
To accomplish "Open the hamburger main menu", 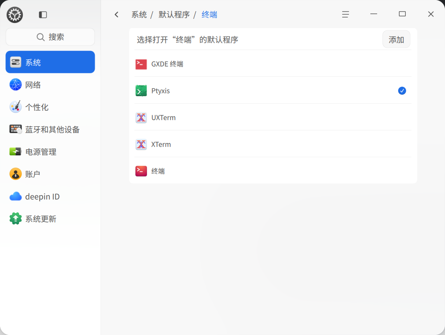I will point(345,14).
